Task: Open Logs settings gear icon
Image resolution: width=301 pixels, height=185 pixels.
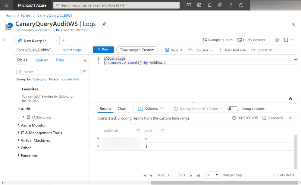Action: (277, 40)
